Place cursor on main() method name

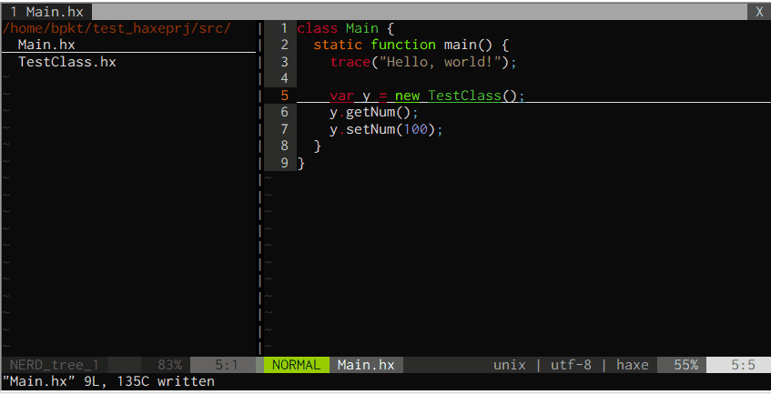tap(468, 45)
